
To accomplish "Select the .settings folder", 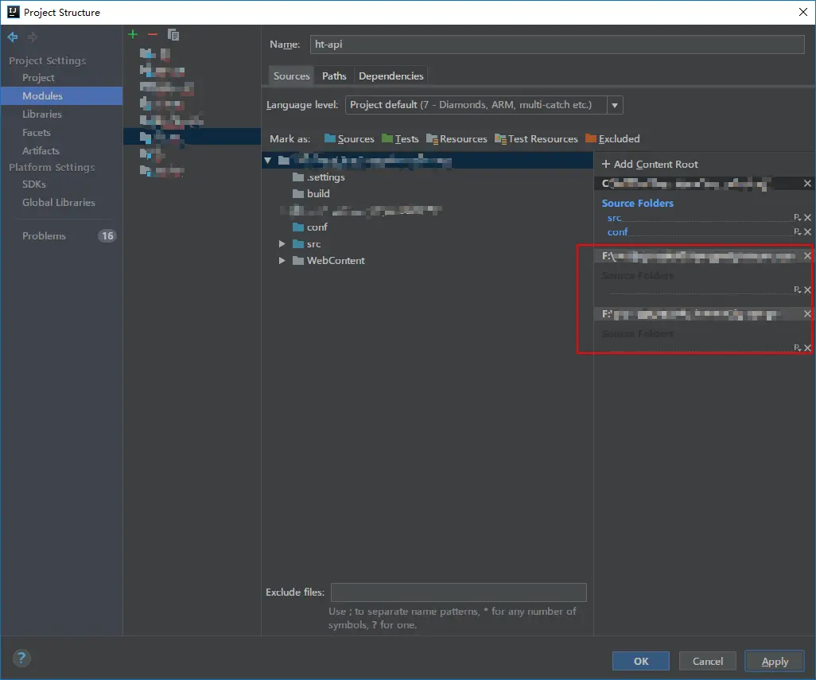I will click(x=319, y=177).
